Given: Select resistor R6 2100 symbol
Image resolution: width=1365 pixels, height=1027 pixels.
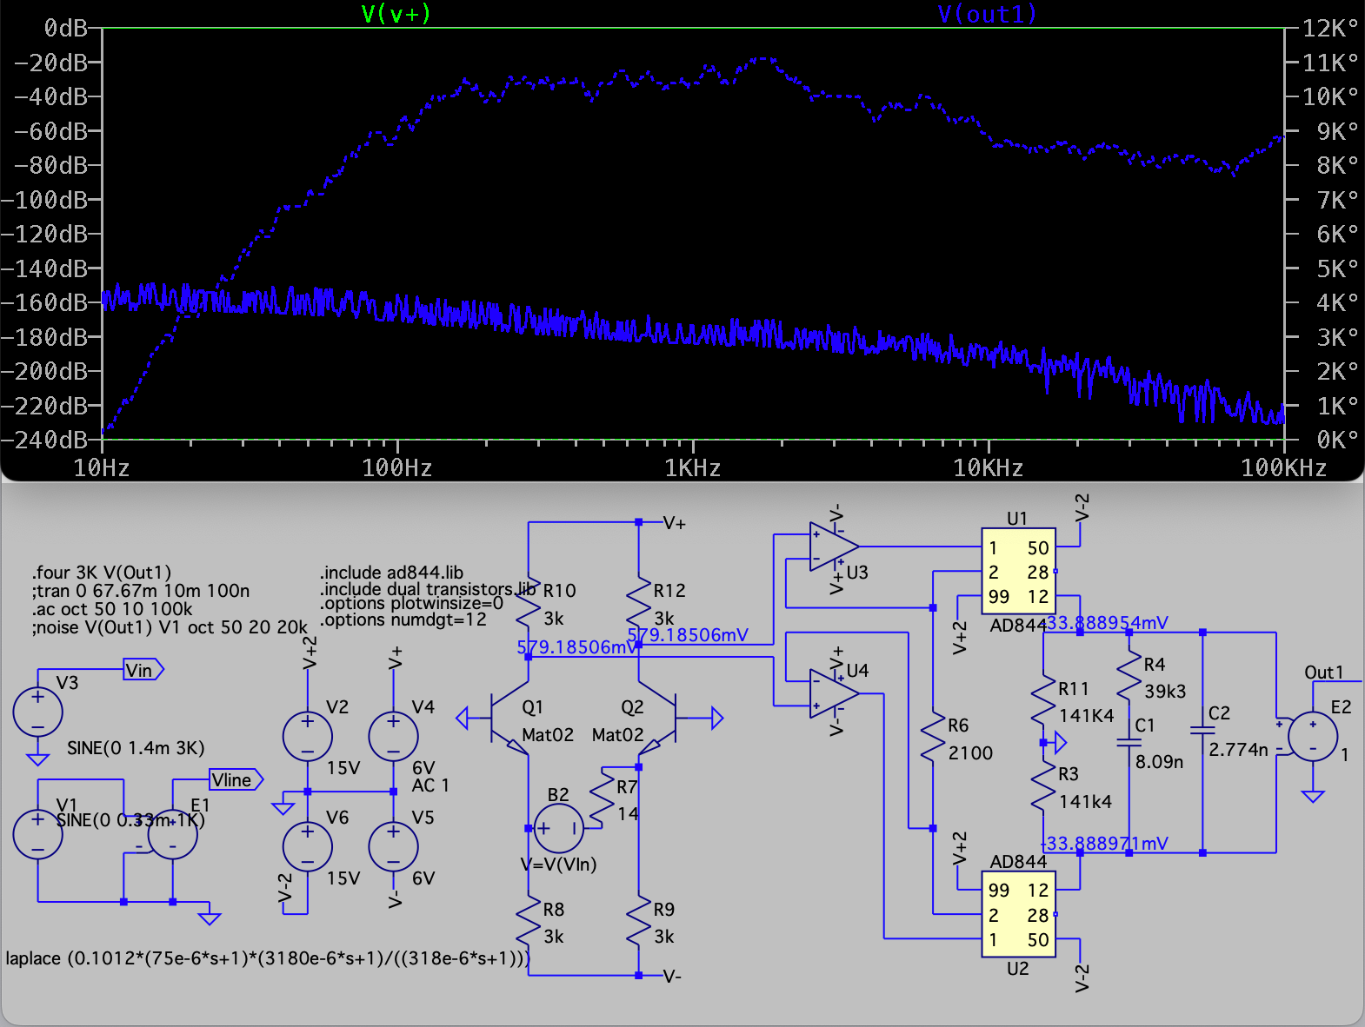Looking at the screenshot, I should click(933, 739).
